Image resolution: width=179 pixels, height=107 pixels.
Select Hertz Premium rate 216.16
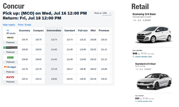click(x=104, y=40)
